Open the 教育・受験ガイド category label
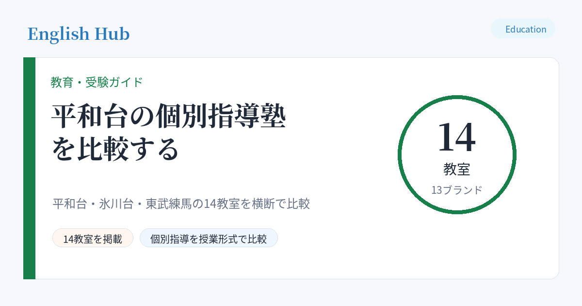This screenshot has width=582, height=306. [97, 82]
